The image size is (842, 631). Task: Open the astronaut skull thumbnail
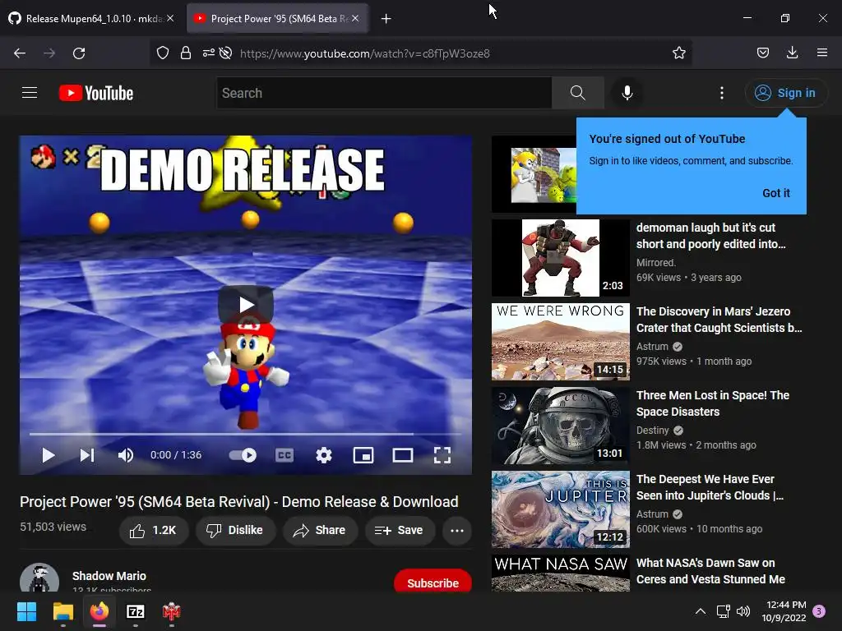coord(561,426)
